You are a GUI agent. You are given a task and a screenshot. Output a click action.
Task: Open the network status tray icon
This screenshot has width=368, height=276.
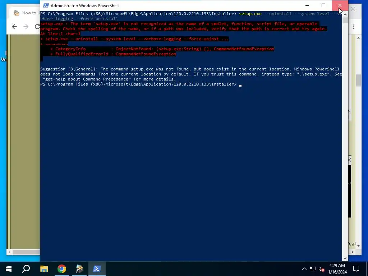[313, 269]
